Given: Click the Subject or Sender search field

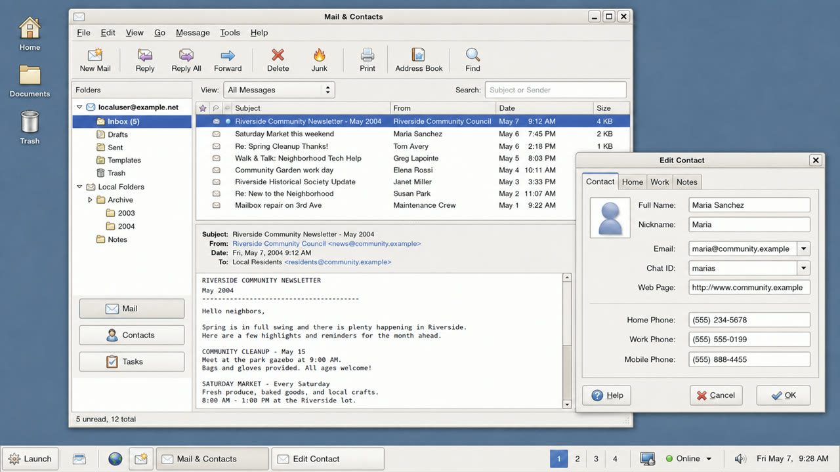Looking at the screenshot, I should coord(555,90).
